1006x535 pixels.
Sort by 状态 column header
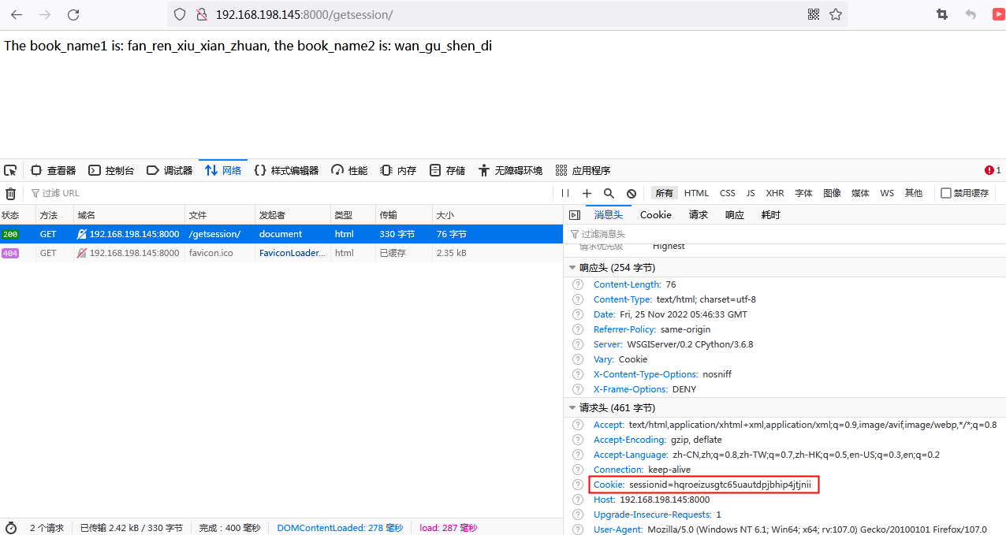(x=17, y=215)
